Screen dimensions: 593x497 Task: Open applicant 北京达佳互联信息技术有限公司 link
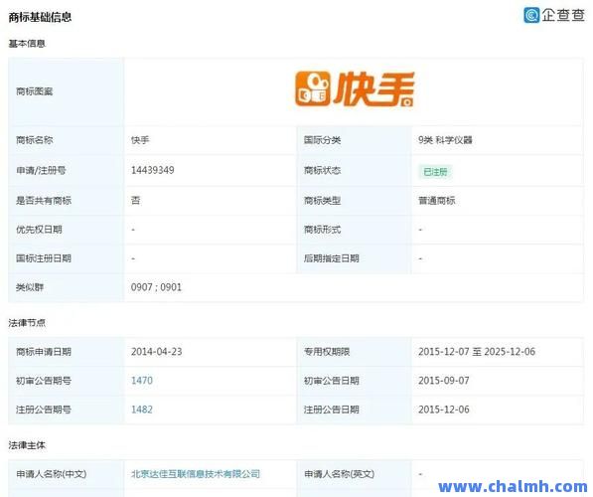click(x=196, y=474)
